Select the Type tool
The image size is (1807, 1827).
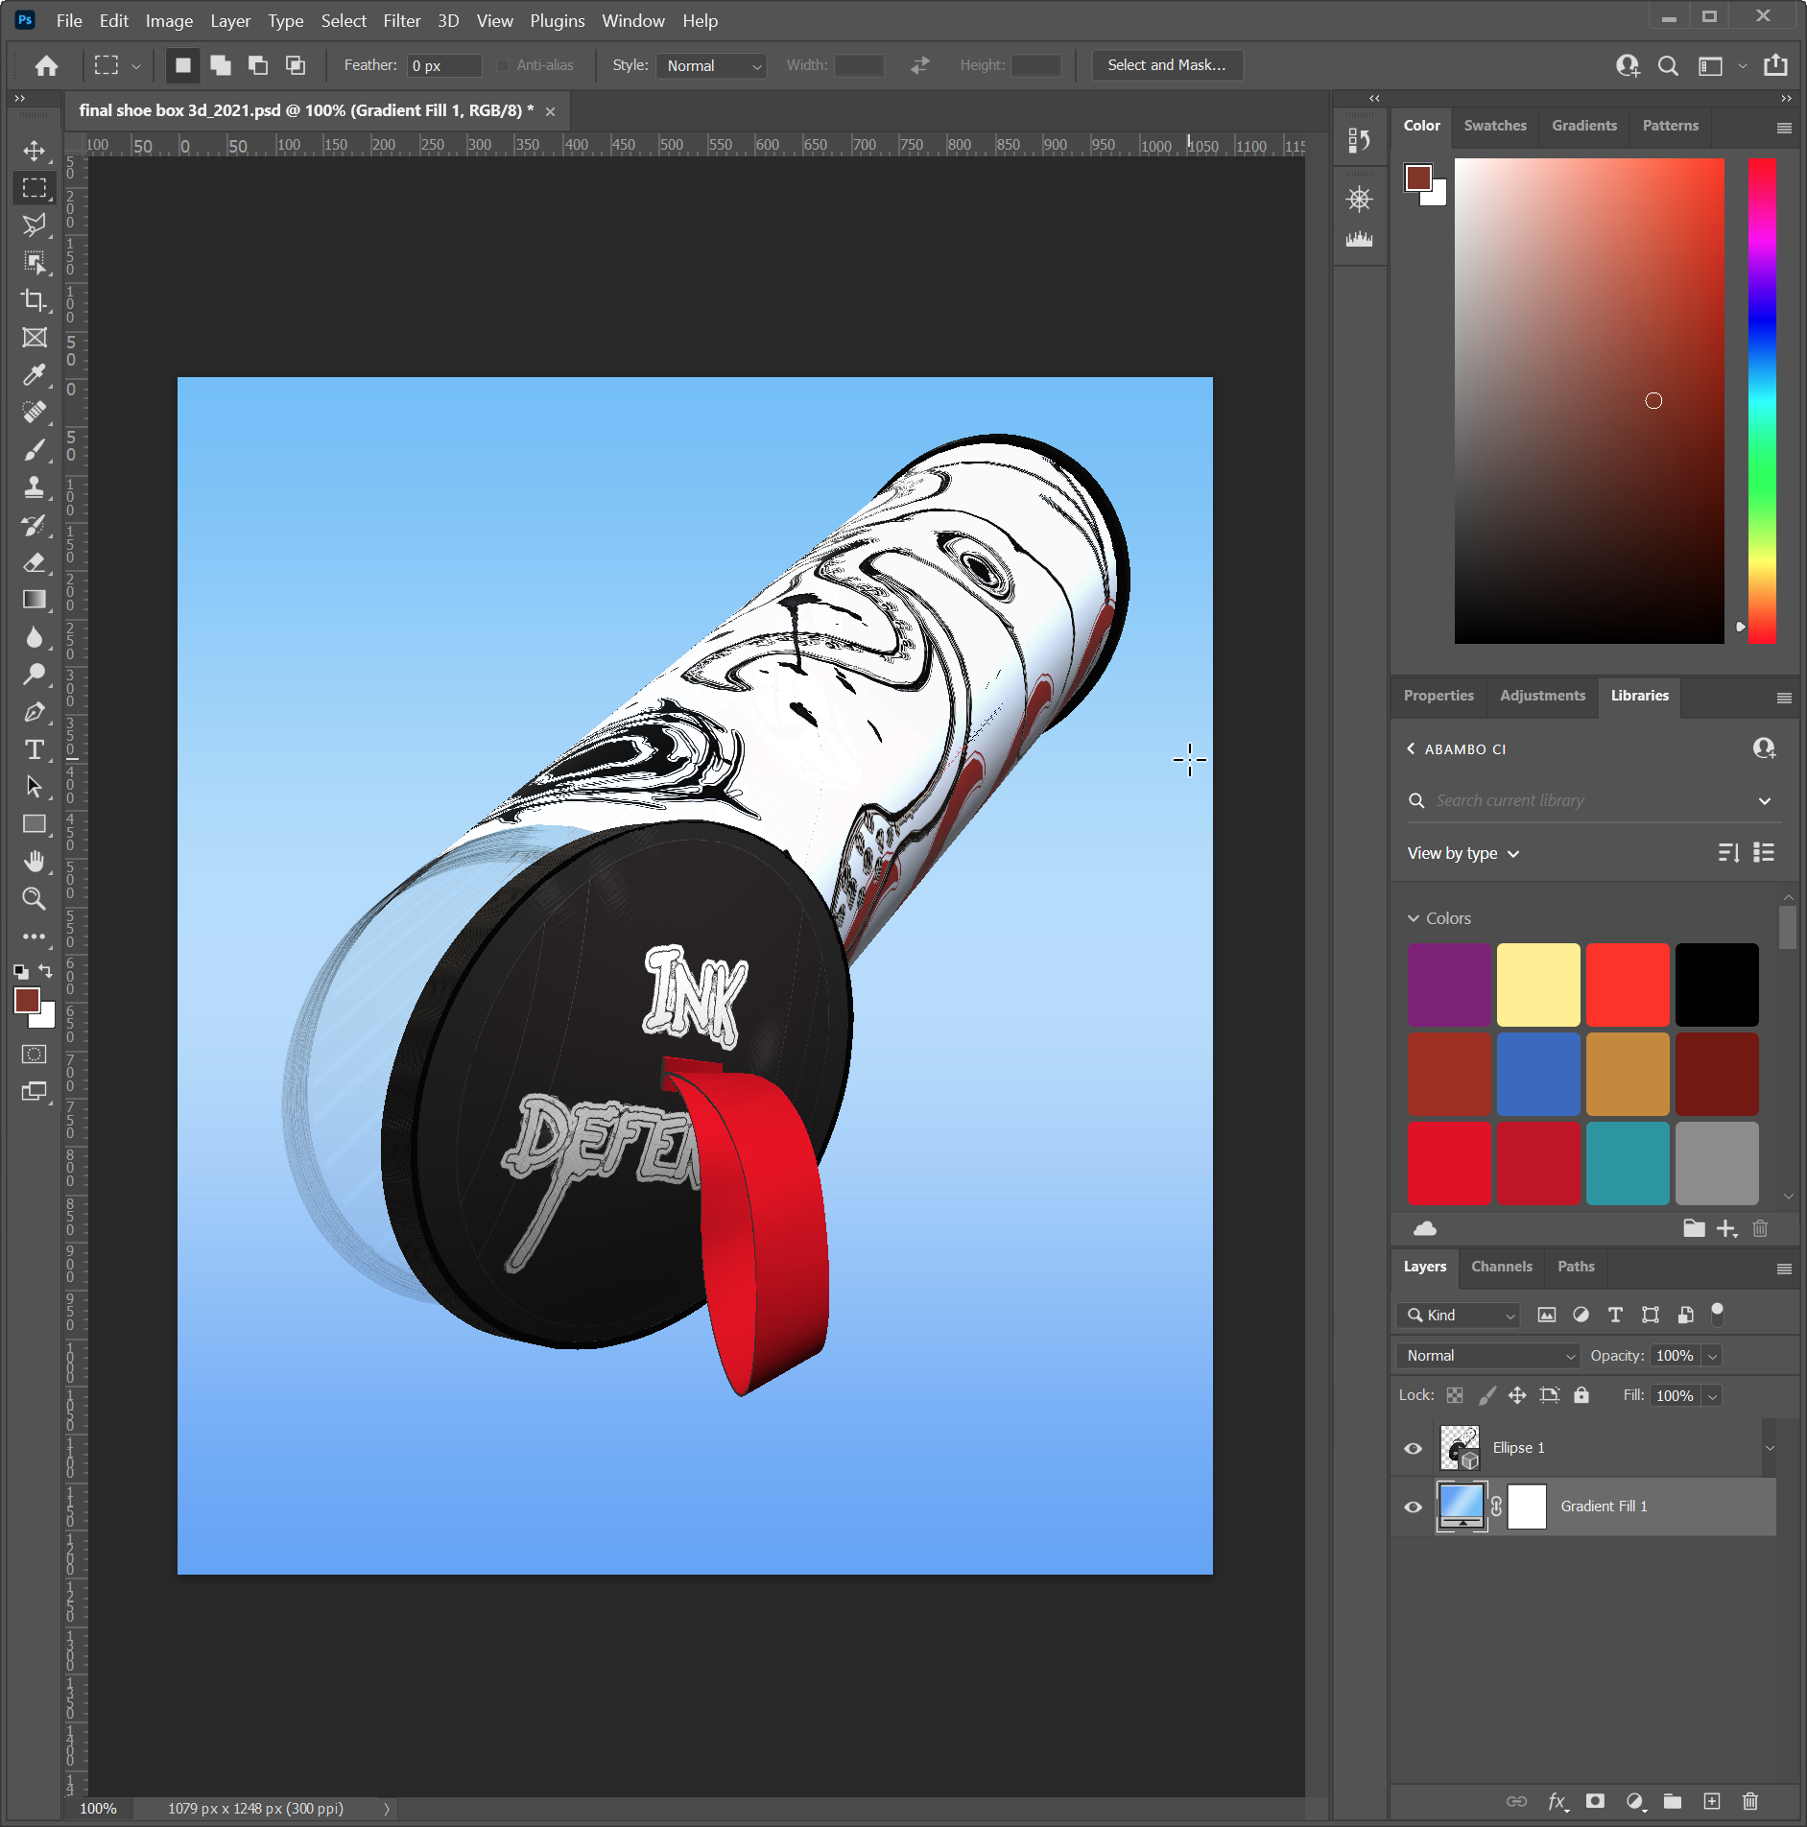point(34,750)
